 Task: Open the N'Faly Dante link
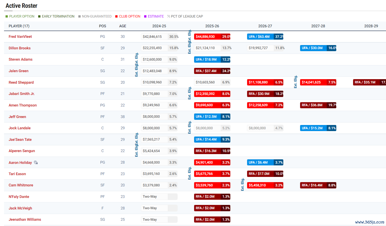point(19,197)
